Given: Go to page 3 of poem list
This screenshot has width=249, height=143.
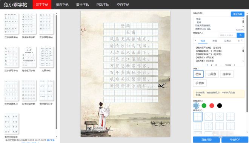Looking at the screenshot, I should tap(216, 65).
